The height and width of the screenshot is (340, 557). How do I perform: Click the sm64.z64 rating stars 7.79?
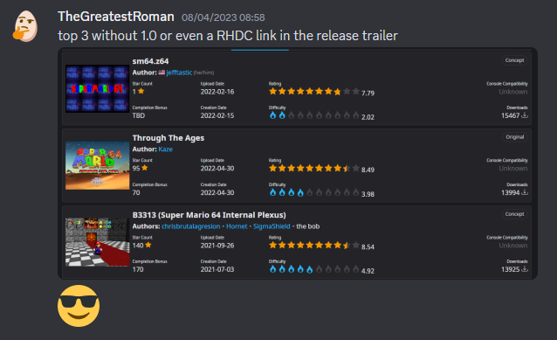pos(314,92)
